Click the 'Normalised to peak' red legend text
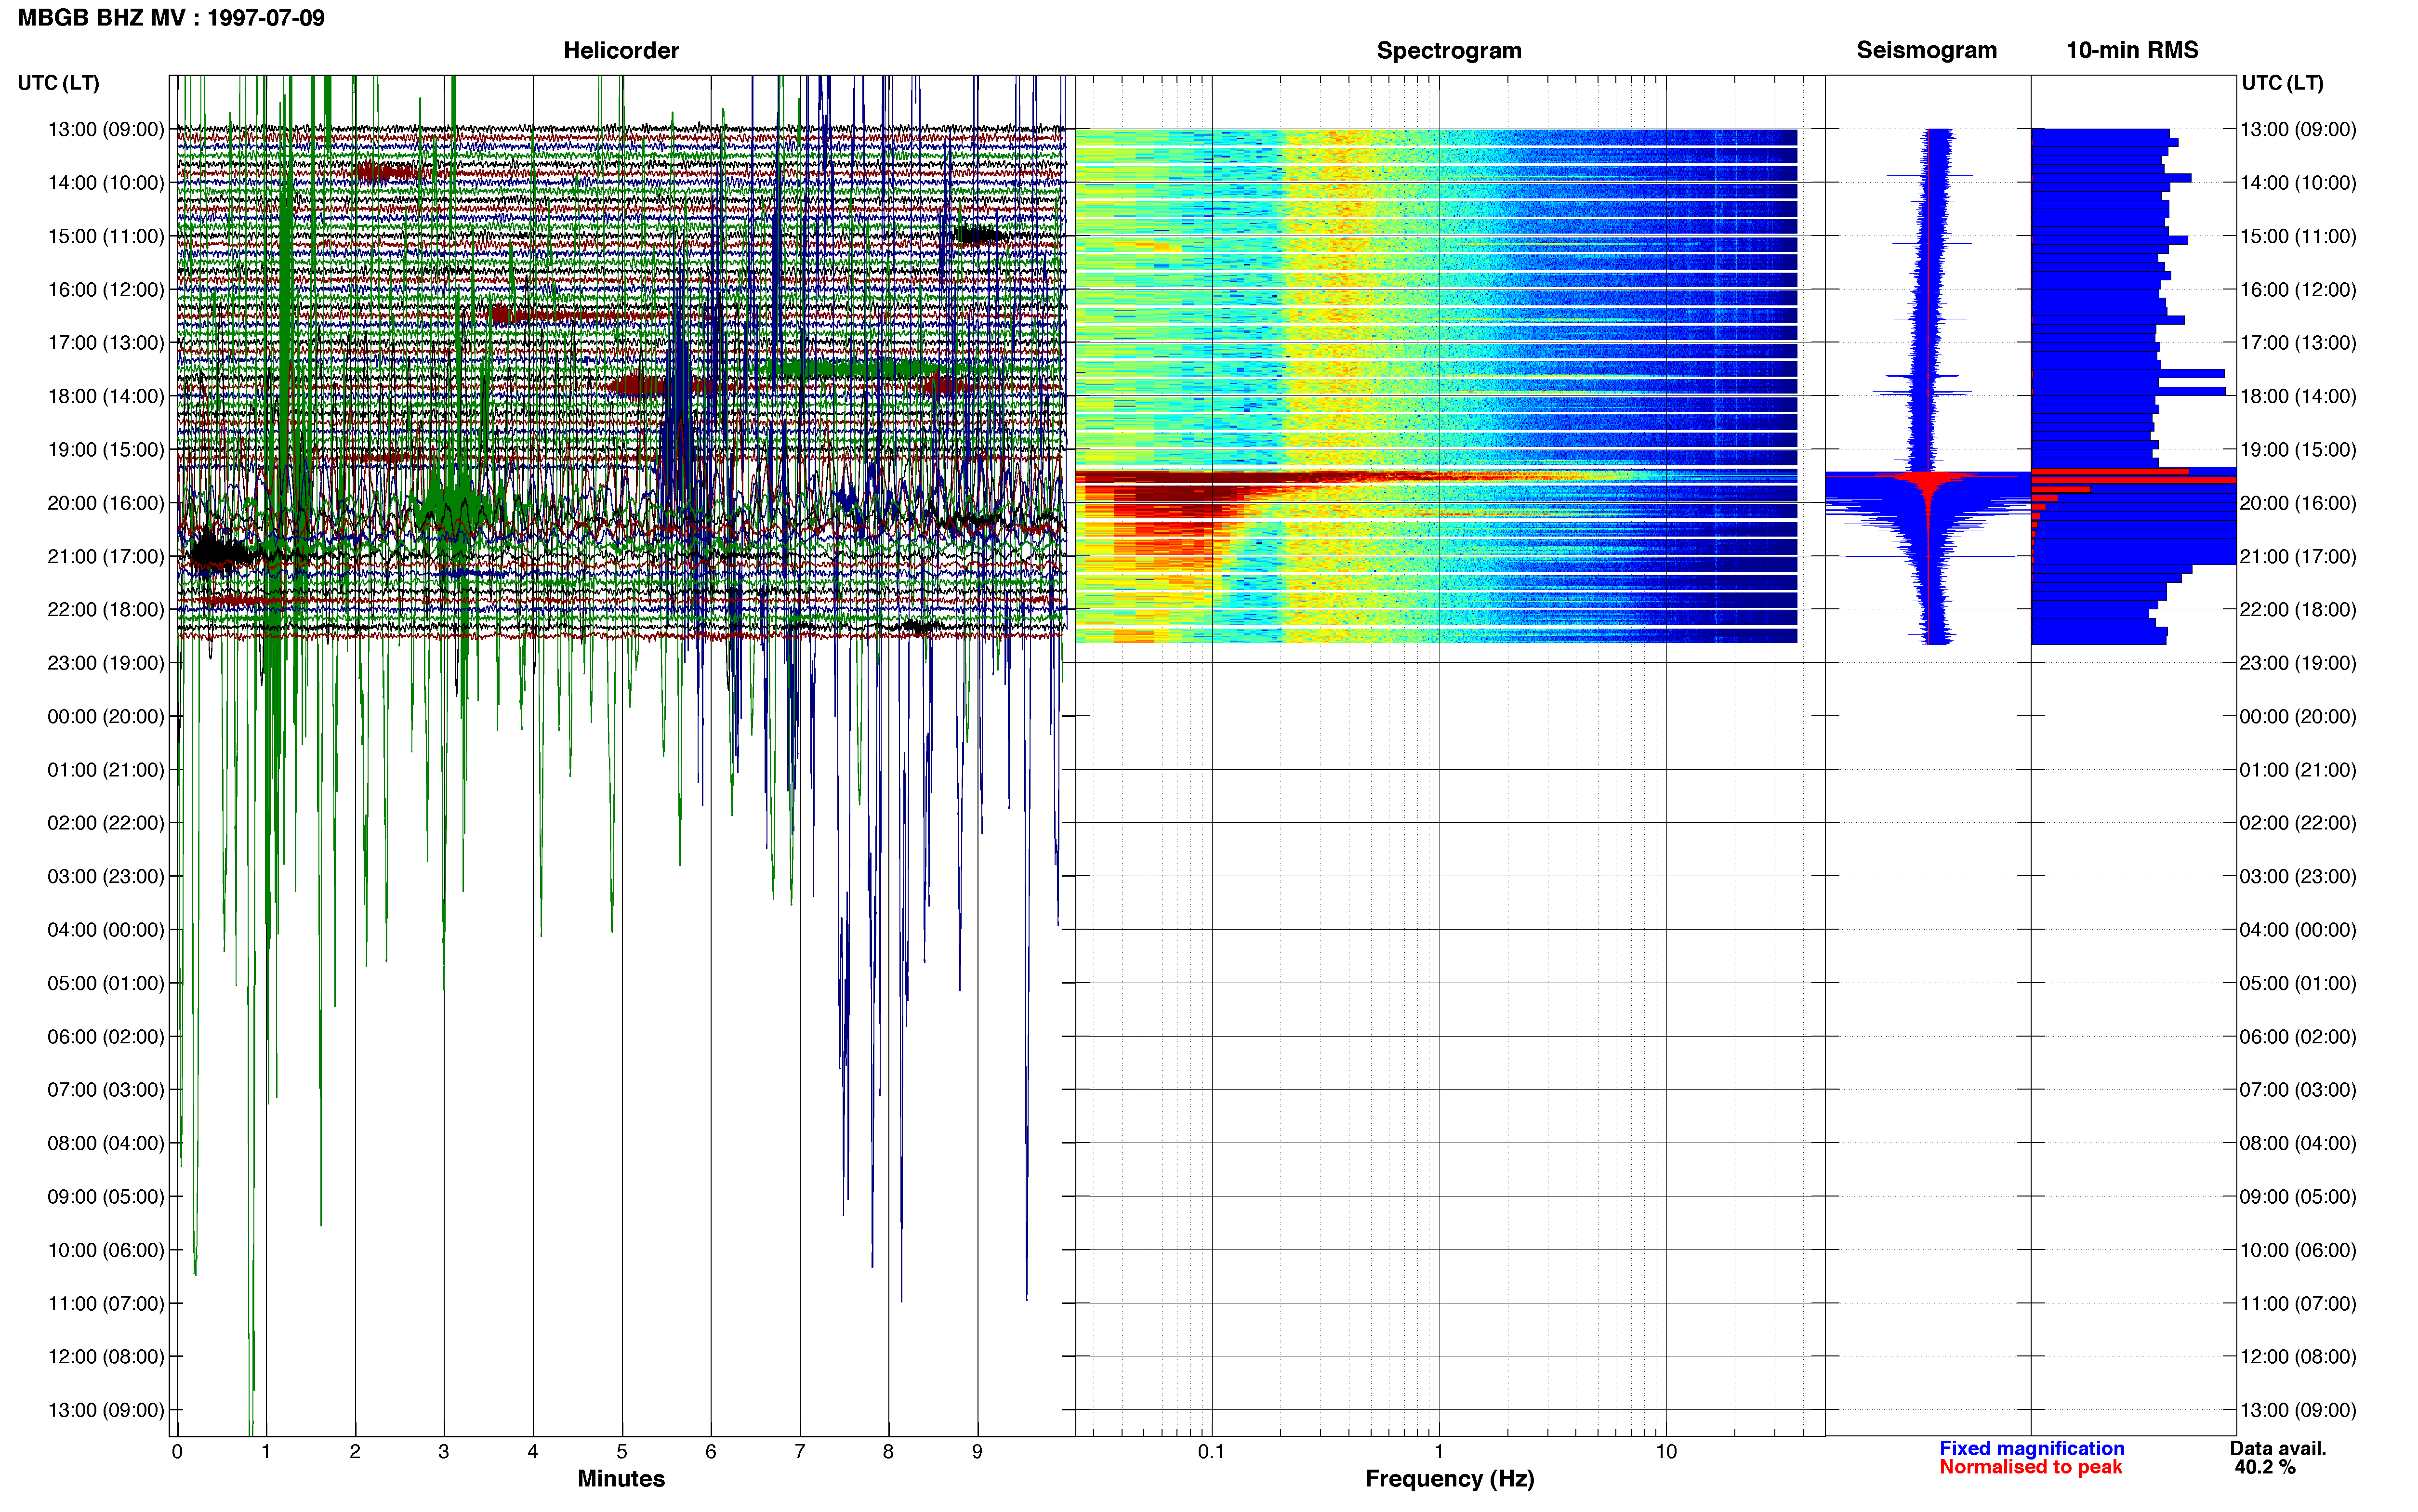Viewport: 2418px width, 1512px height. click(x=2030, y=1467)
